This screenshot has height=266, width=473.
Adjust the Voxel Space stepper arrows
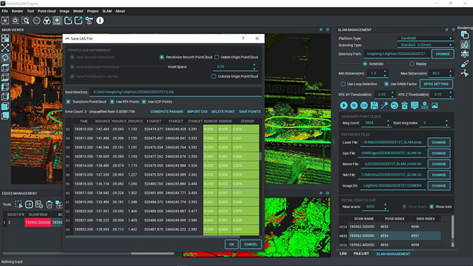pyautogui.click(x=254, y=66)
